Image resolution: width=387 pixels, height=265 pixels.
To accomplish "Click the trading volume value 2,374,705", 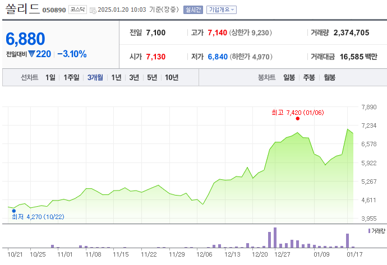I will [x=351, y=32].
